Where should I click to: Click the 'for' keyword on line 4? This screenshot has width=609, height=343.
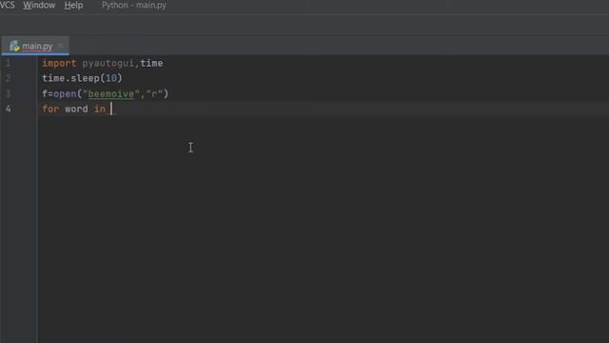coord(50,109)
